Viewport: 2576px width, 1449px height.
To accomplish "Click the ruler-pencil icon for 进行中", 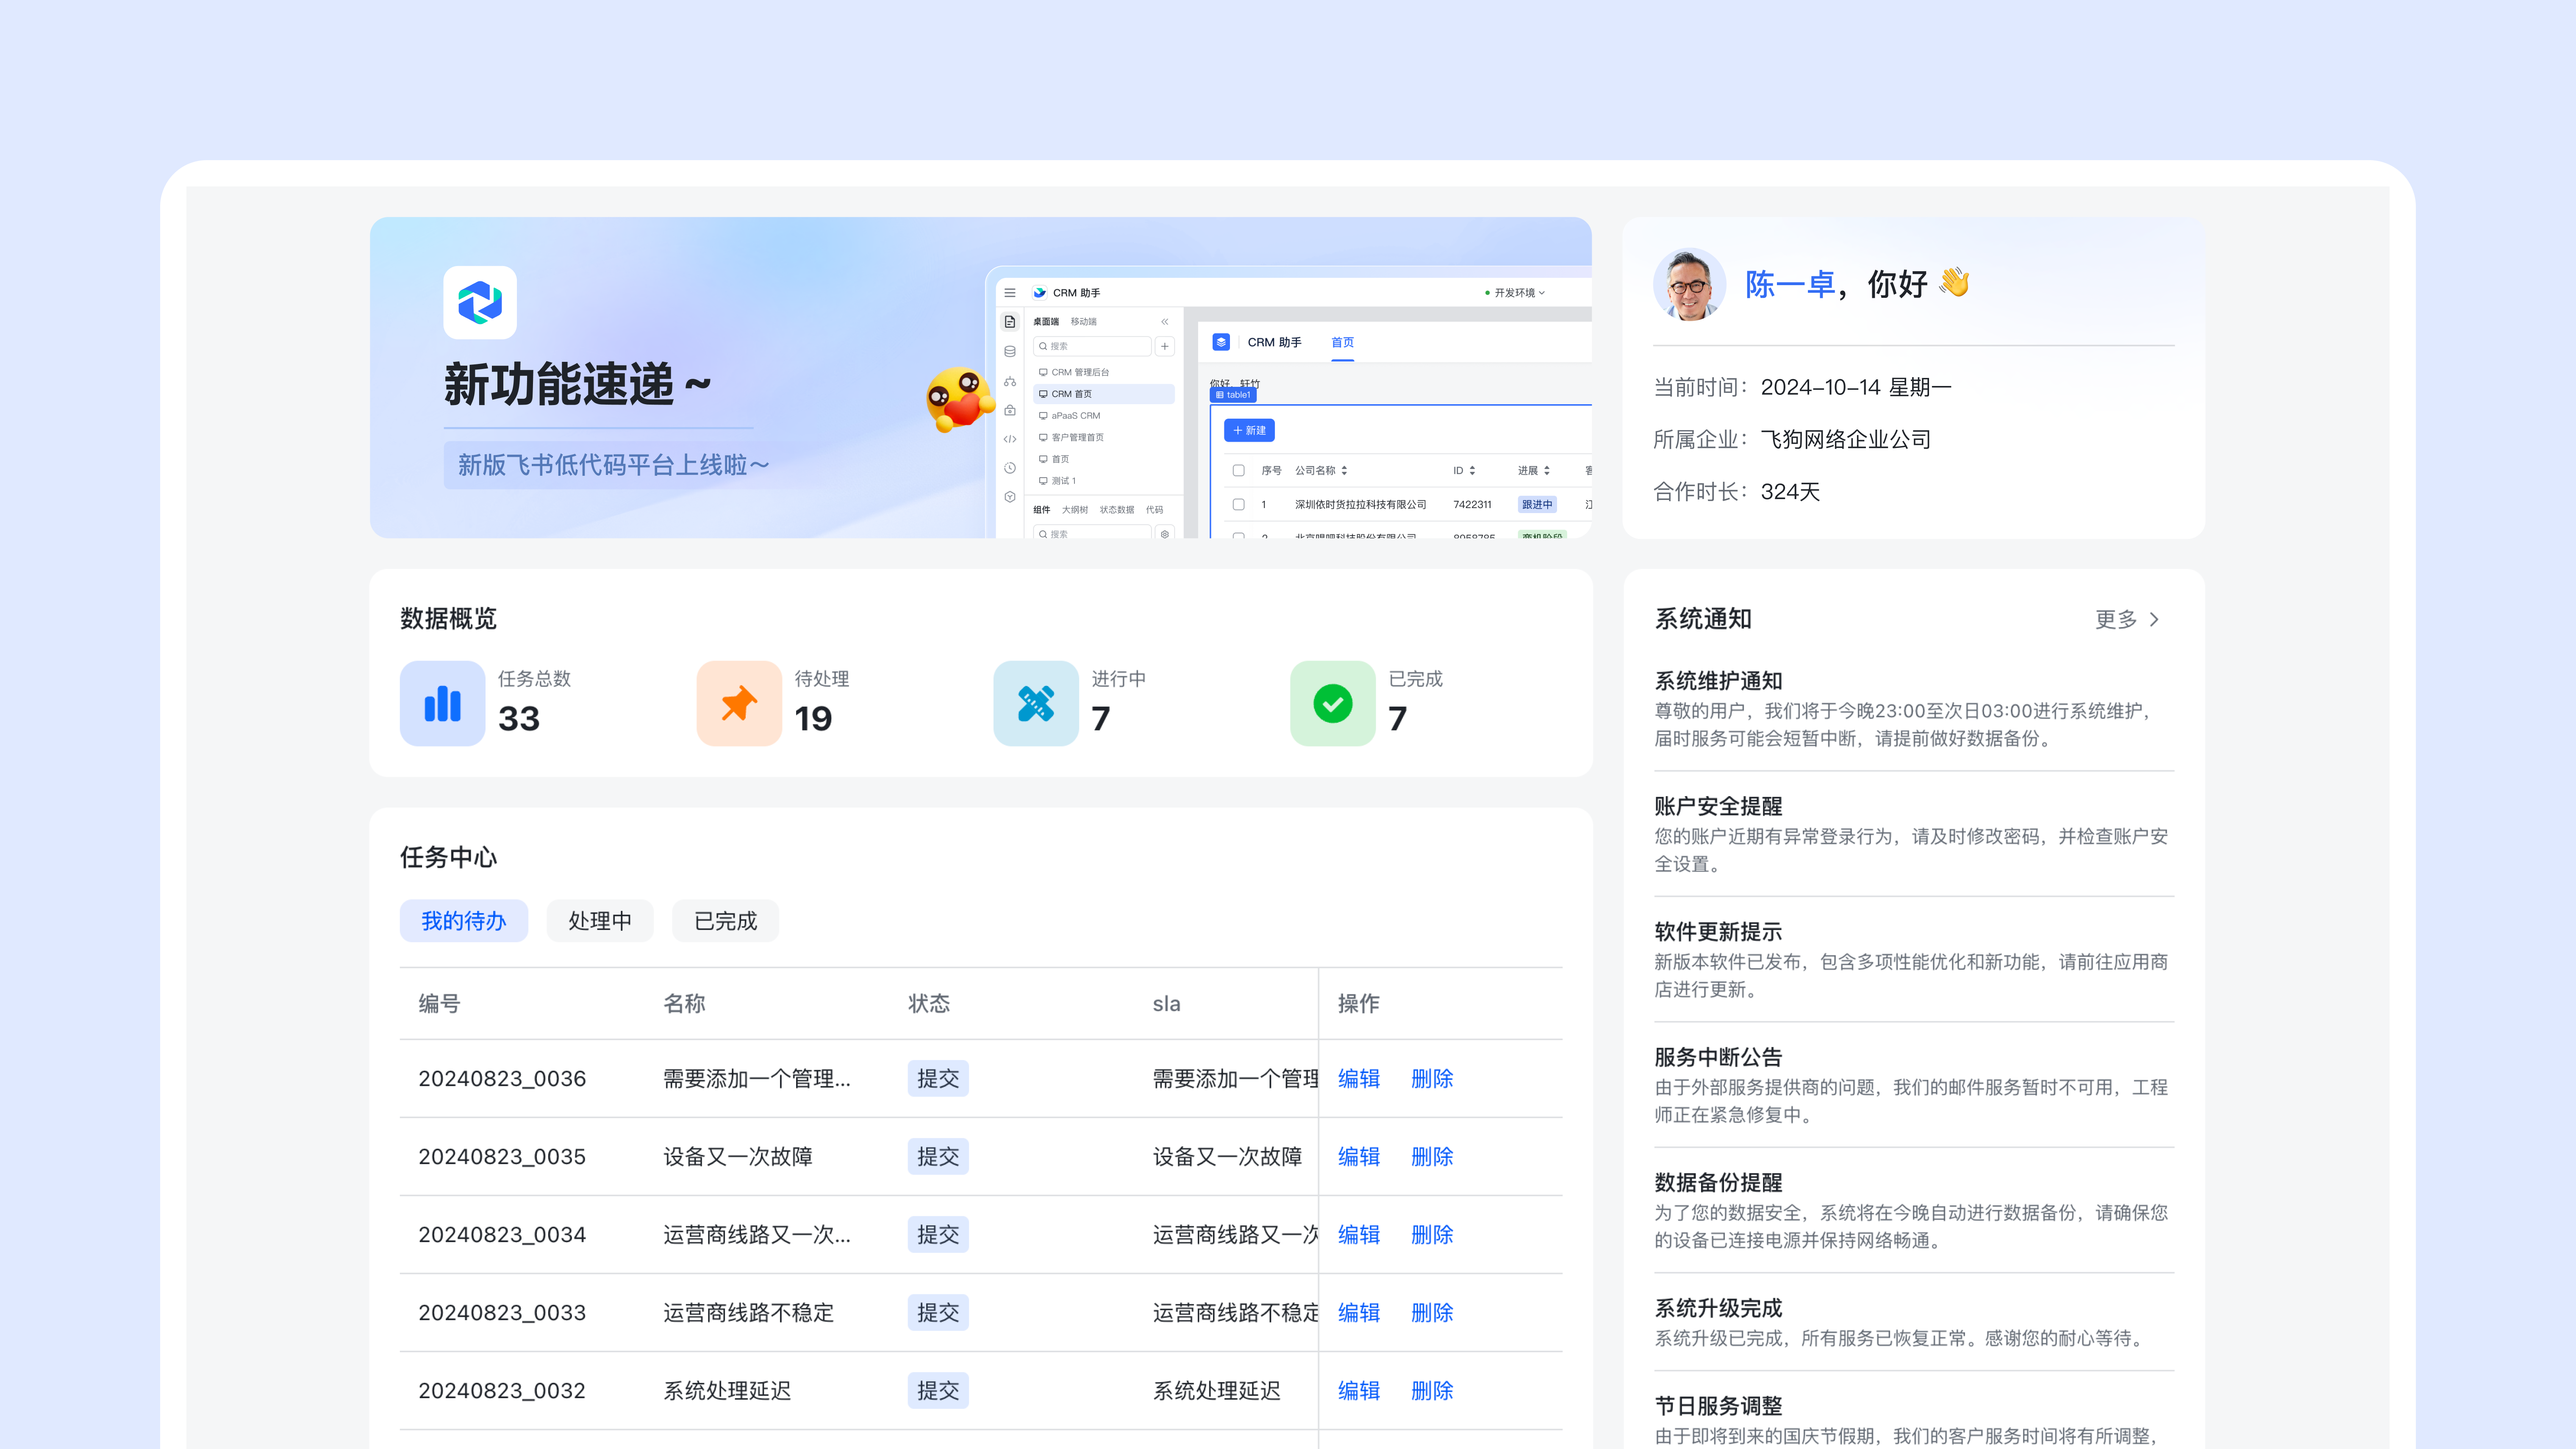I will (1036, 703).
